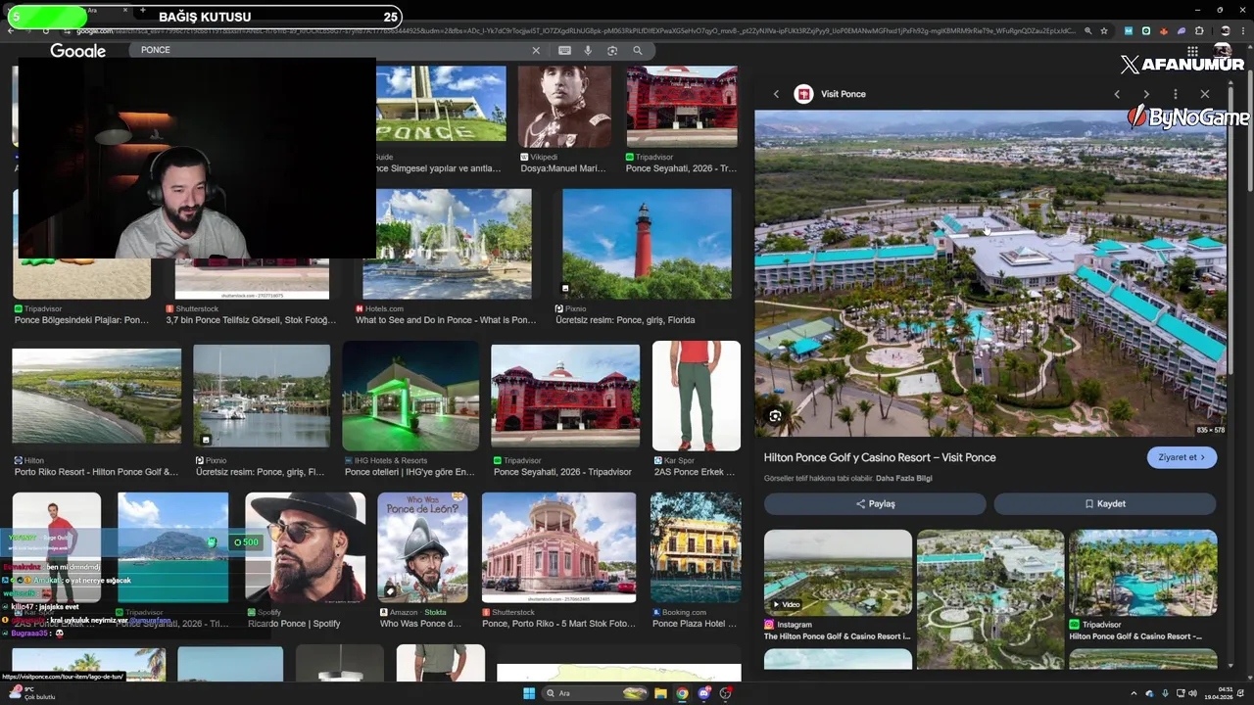Click the Visit Ponce source name
The image size is (1254, 705).
click(x=844, y=94)
